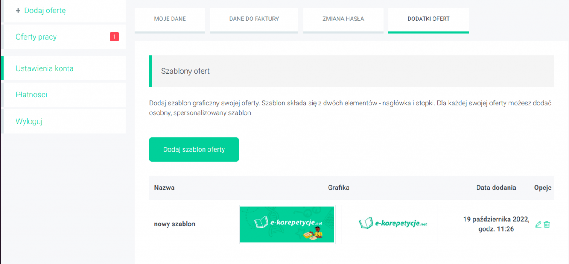Click the plus icon beside Dodaj ofertę
This screenshot has height=264, width=569.
tap(18, 11)
